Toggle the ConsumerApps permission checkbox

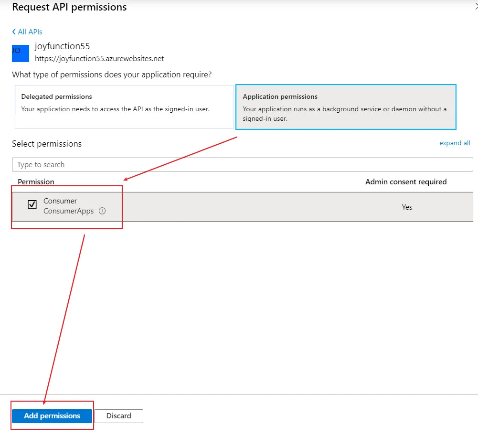(32, 205)
